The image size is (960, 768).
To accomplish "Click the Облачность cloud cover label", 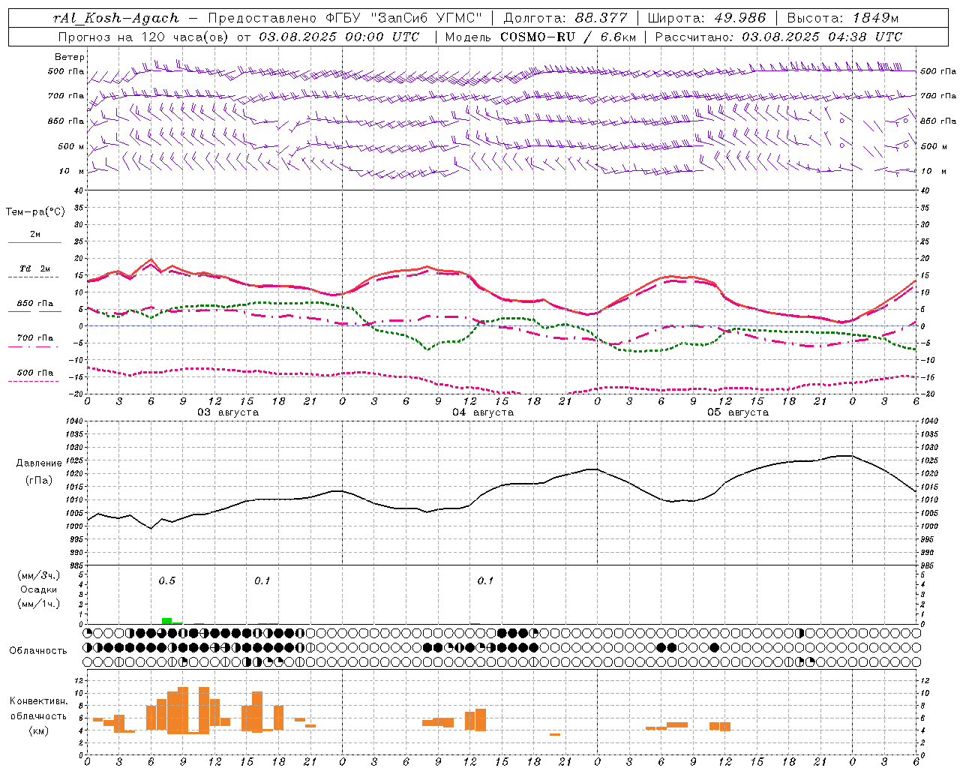I will (38, 651).
